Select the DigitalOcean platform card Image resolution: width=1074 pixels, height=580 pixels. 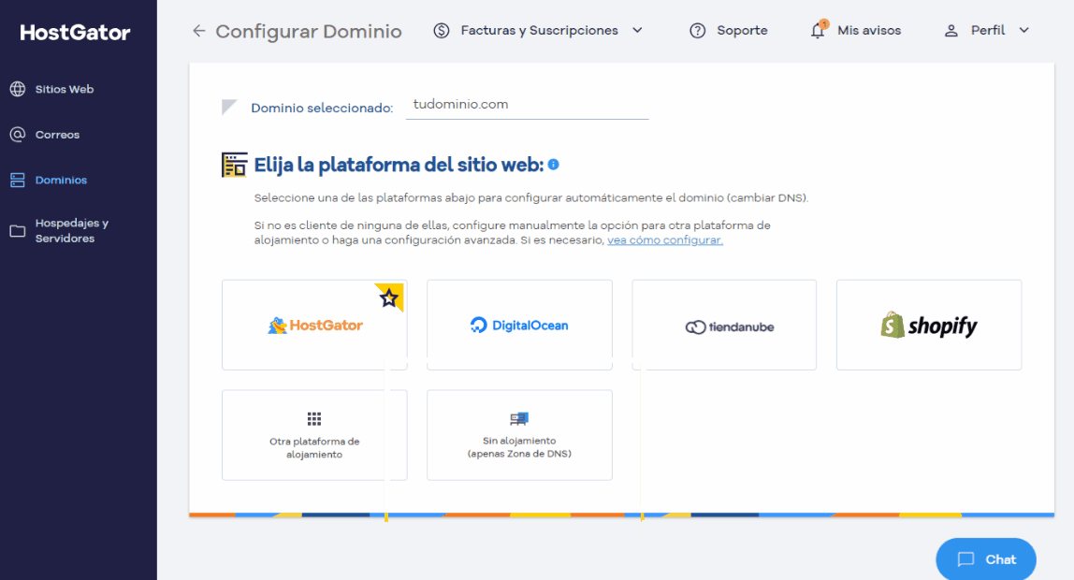click(x=519, y=325)
